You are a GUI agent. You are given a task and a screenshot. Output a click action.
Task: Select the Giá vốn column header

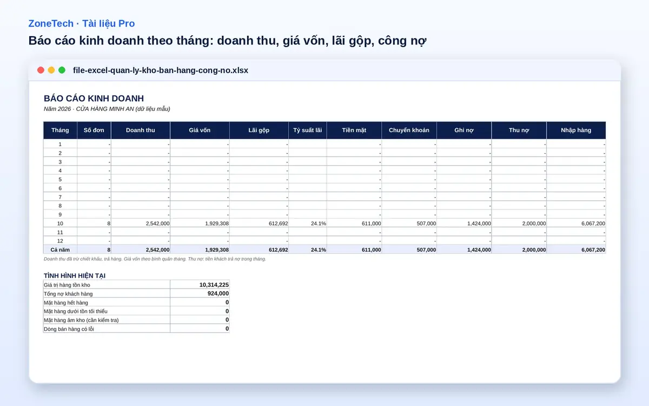pyautogui.click(x=200, y=130)
